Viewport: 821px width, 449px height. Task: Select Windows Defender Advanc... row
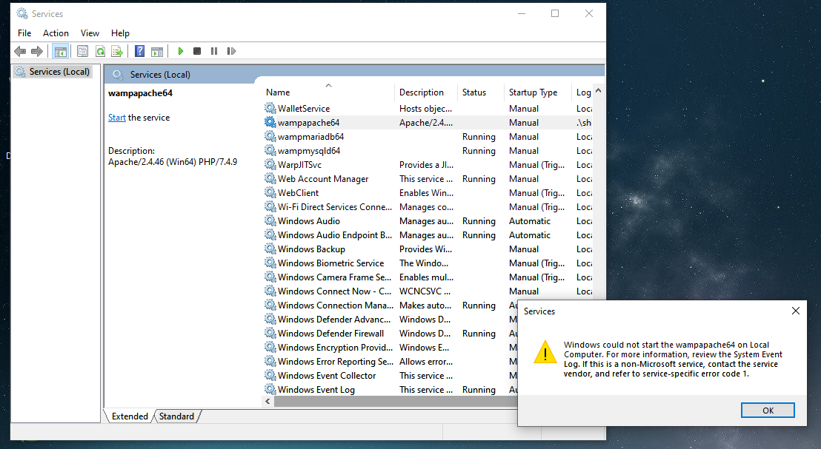tap(390, 320)
